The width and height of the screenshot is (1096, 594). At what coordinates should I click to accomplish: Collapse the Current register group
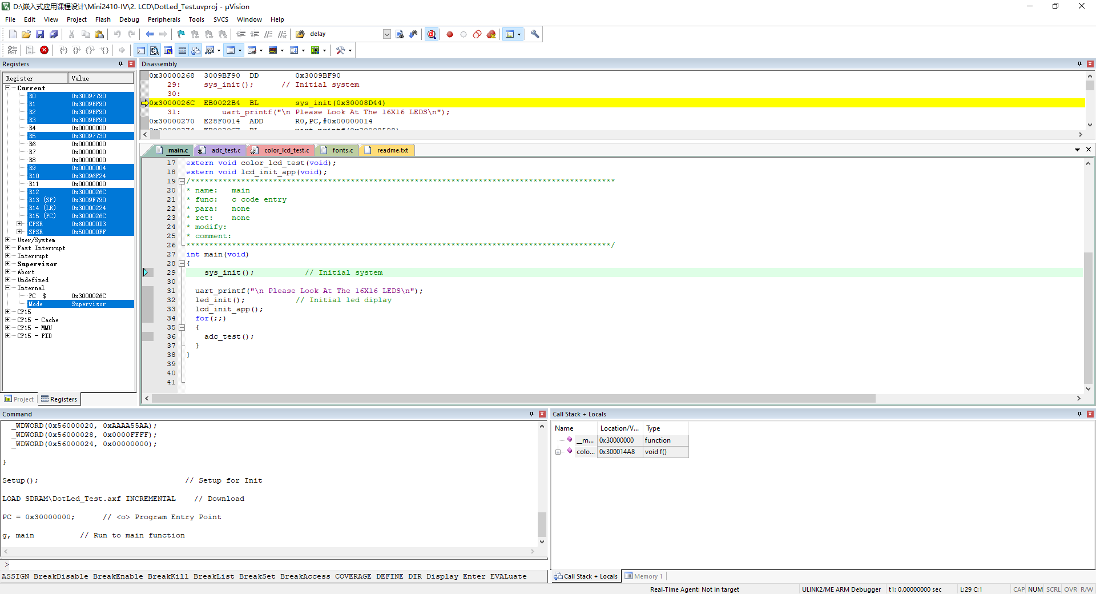[8, 88]
